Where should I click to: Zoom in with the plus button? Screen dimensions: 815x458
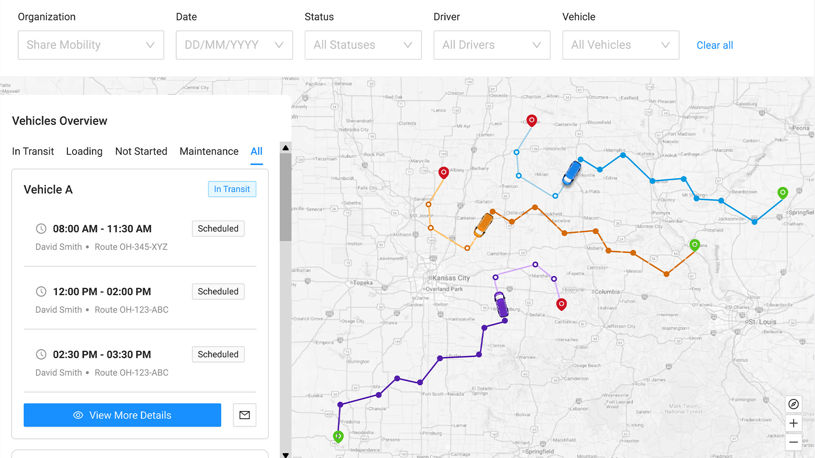pyautogui.click(x=793, y=423)
